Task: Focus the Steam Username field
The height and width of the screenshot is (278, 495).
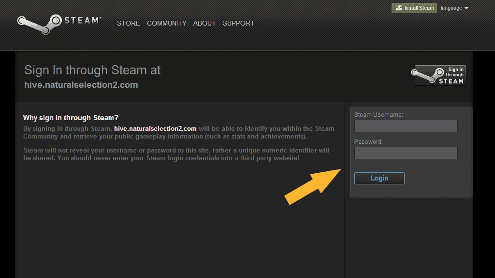Action: click(406, 126)
